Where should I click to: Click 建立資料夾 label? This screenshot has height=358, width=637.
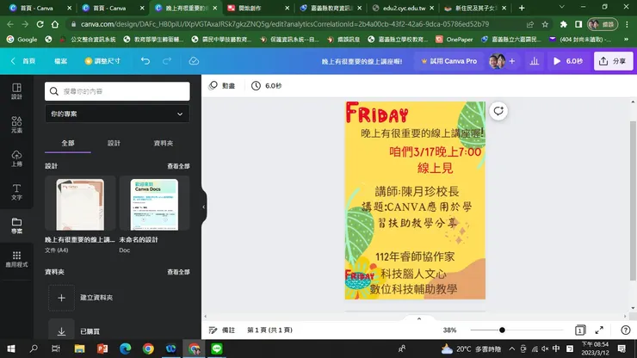tap(96, 298)
